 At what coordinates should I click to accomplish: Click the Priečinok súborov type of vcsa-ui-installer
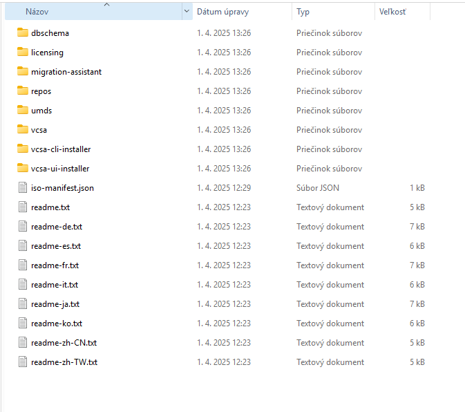[329, 169]
